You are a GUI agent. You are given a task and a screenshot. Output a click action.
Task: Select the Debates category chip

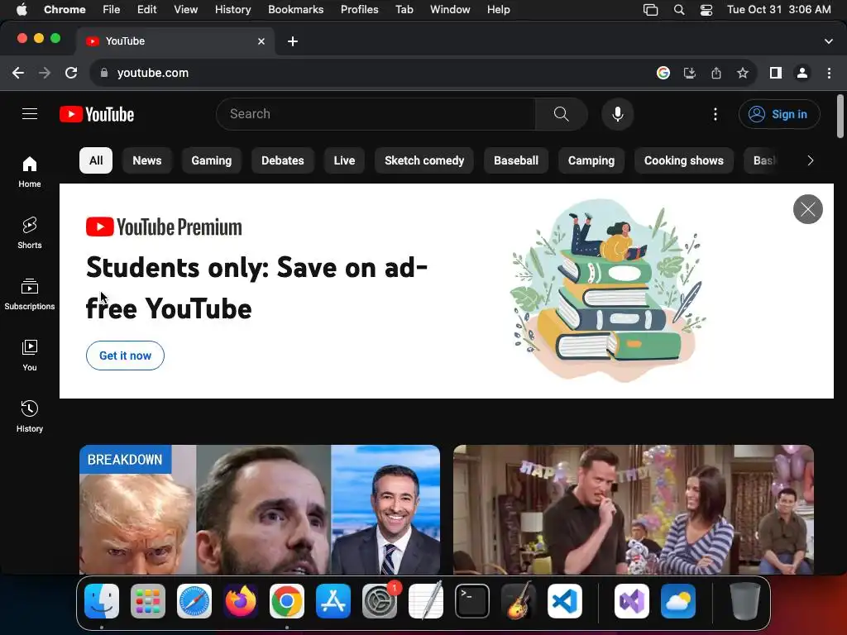coord(283,160)
